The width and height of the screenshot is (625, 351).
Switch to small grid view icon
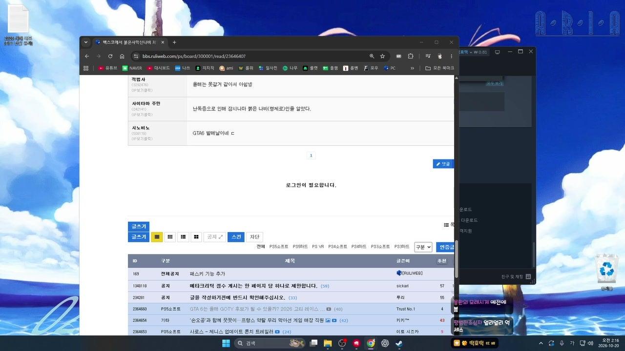click(170, 237)
